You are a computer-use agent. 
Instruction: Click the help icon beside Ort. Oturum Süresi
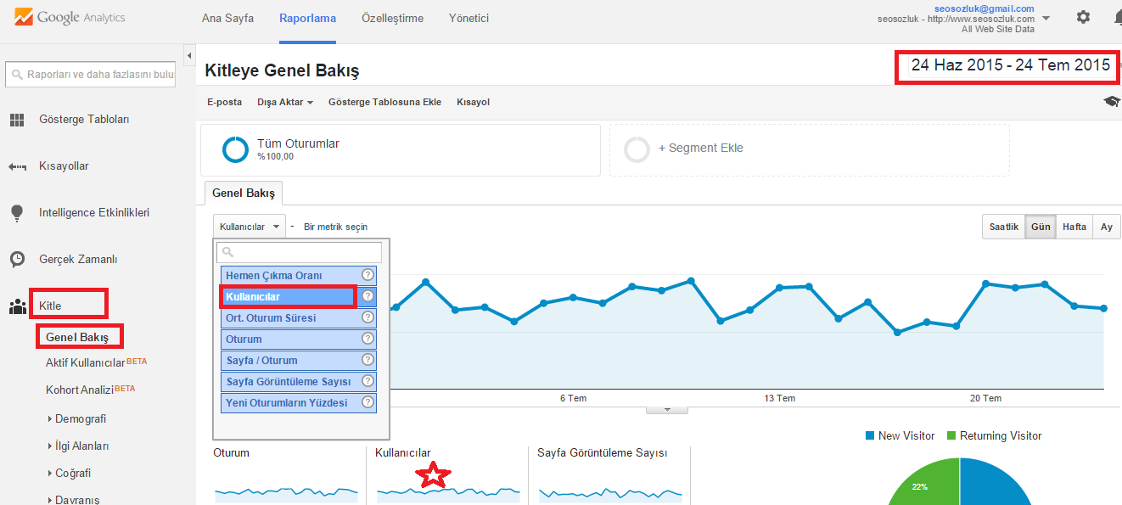tap(367, 317)
